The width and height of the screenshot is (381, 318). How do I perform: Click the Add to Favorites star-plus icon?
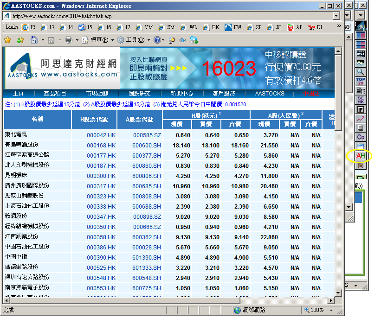click(20, 40)
